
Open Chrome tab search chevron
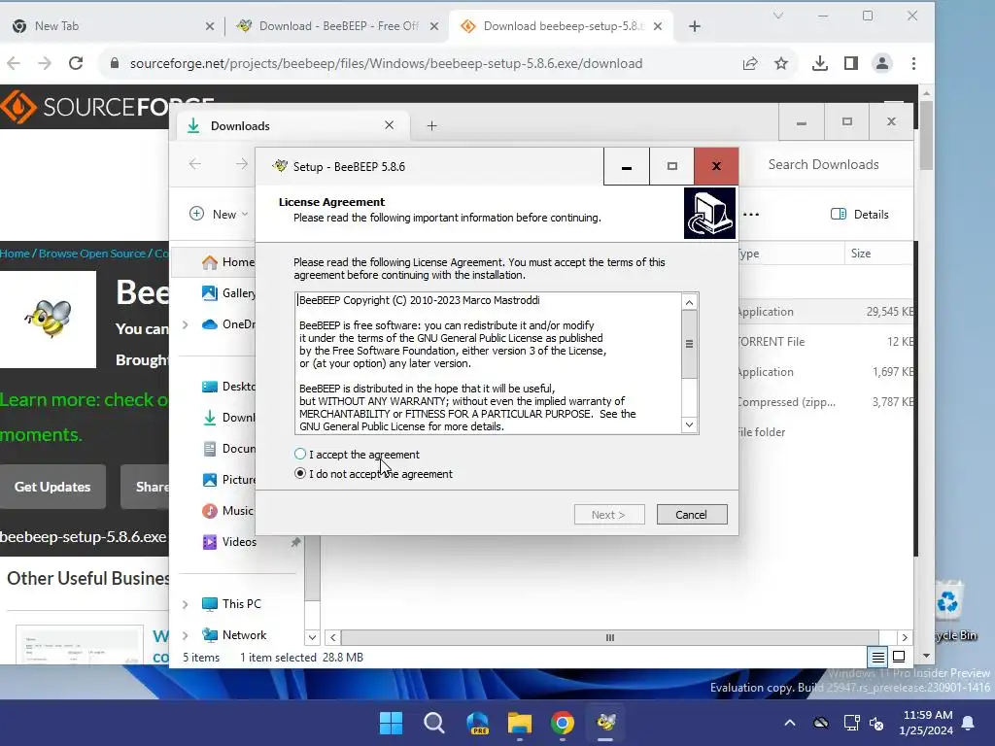778,16
